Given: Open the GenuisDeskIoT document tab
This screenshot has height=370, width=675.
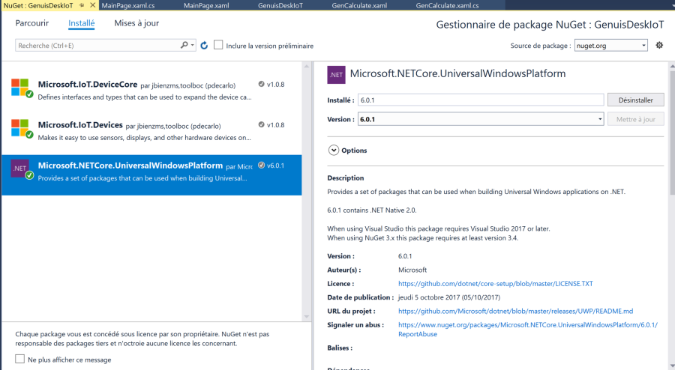Looking at the screenshot, I should pos(280,5).
